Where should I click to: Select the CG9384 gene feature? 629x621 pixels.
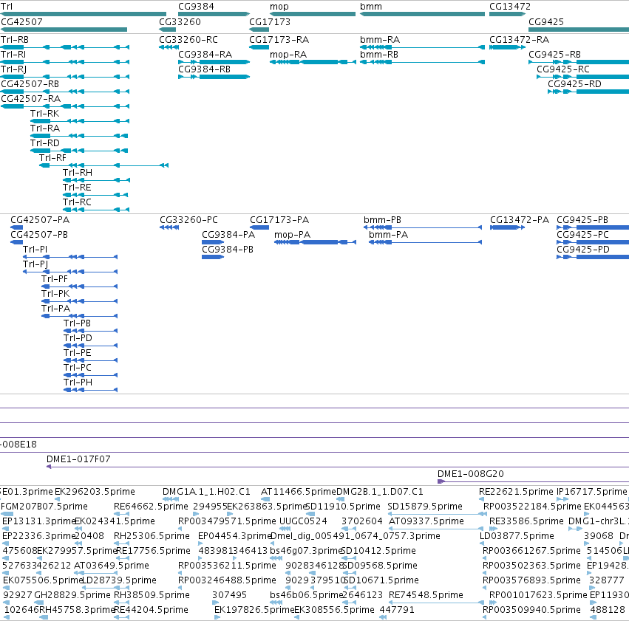(214, 14)
